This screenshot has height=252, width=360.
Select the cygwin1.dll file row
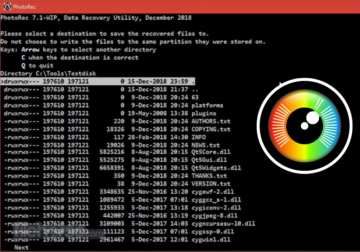coord(117,240)
